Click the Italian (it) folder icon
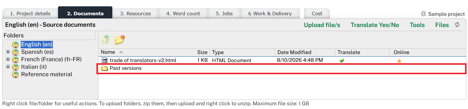This screenshot has width=468, height=109. 15,67
